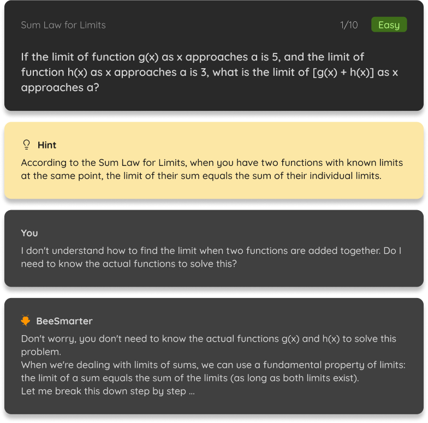Click the reply line 'Don't worry, you don't need'
428x423 pixels.
click(209, 339)
